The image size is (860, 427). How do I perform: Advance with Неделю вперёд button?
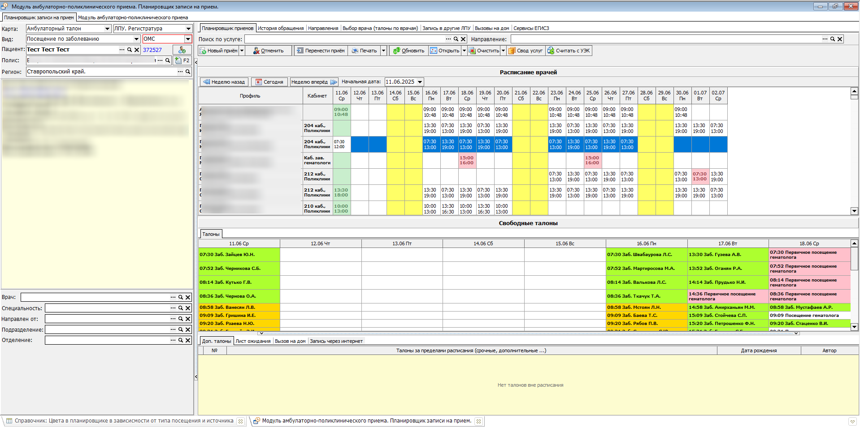point(314,82)
